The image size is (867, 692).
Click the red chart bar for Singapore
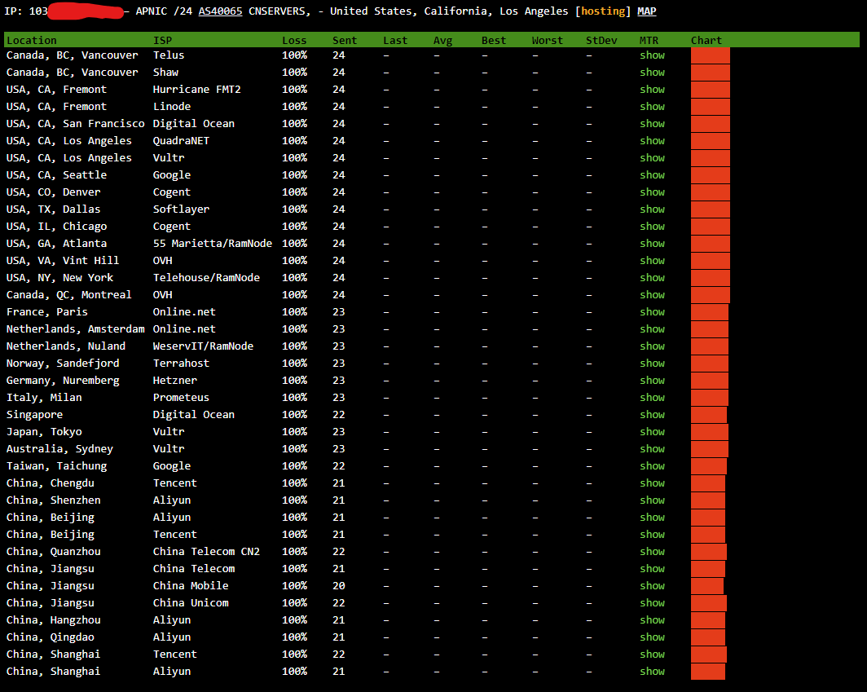[x=708, y=415]
